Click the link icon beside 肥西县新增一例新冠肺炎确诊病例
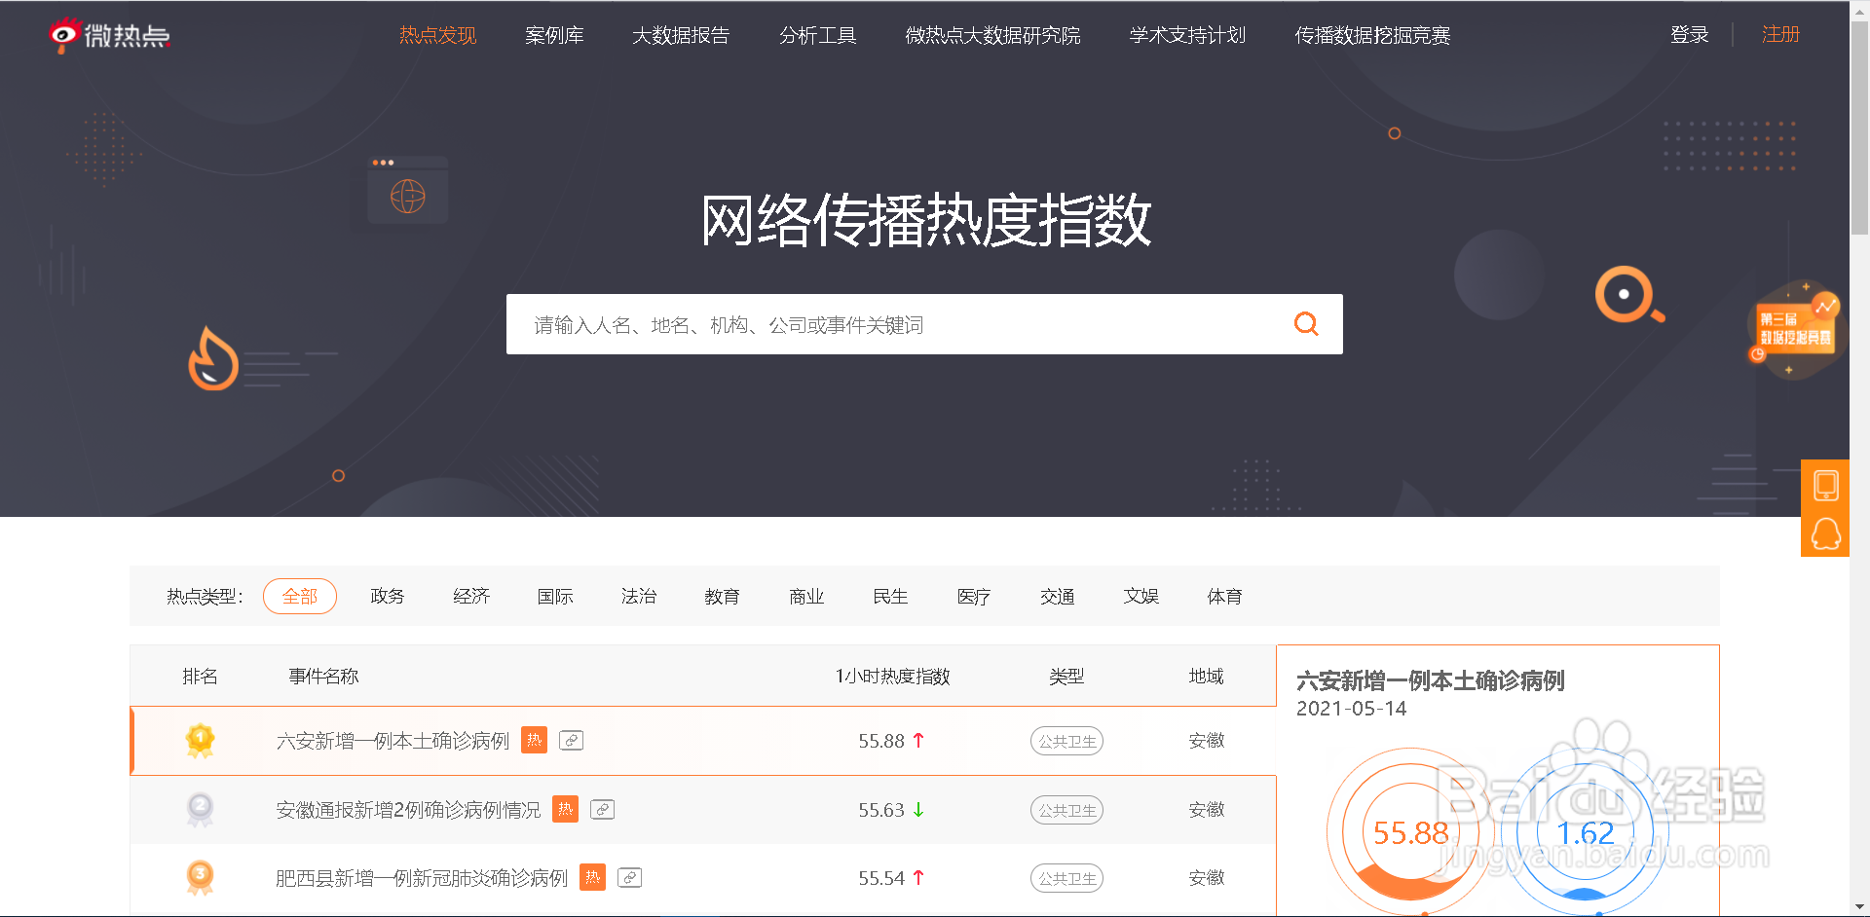1870x917 pixels. (630, 878)
